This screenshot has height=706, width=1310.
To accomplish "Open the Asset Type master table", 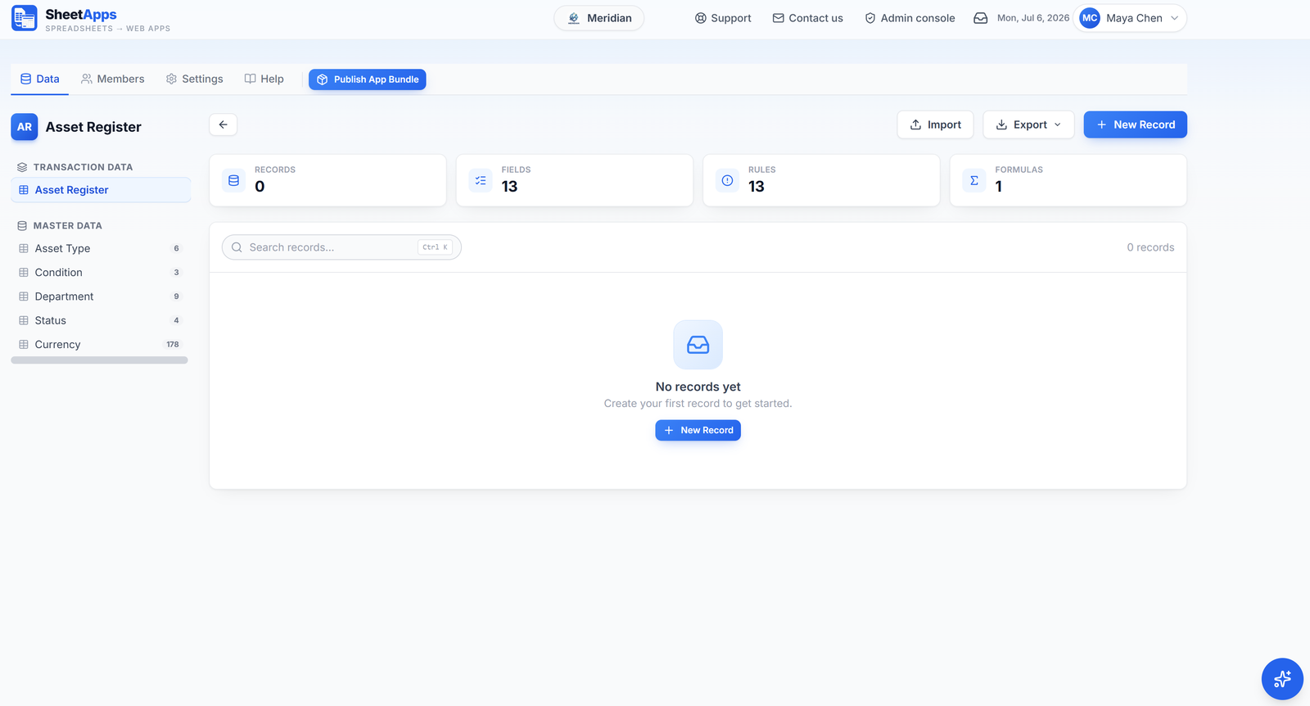I will 101,248.
